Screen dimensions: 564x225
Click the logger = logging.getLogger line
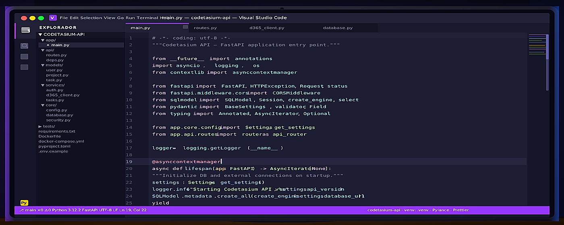218,148
